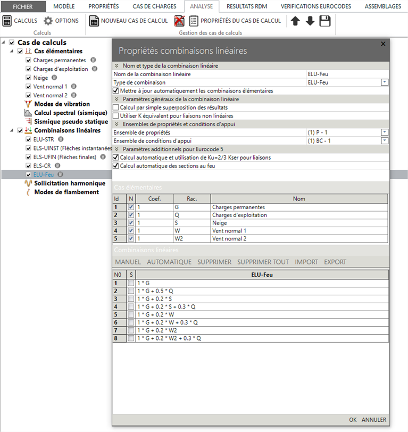Click status circle next to ELU-Feu
This screenshot has height=432, width=408.
click(x=60, y=175)
